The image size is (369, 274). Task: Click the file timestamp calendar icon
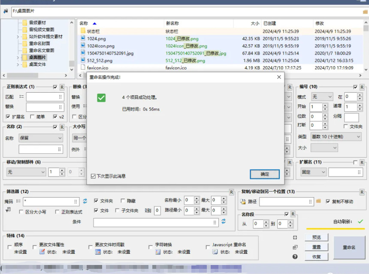(98, 252)
